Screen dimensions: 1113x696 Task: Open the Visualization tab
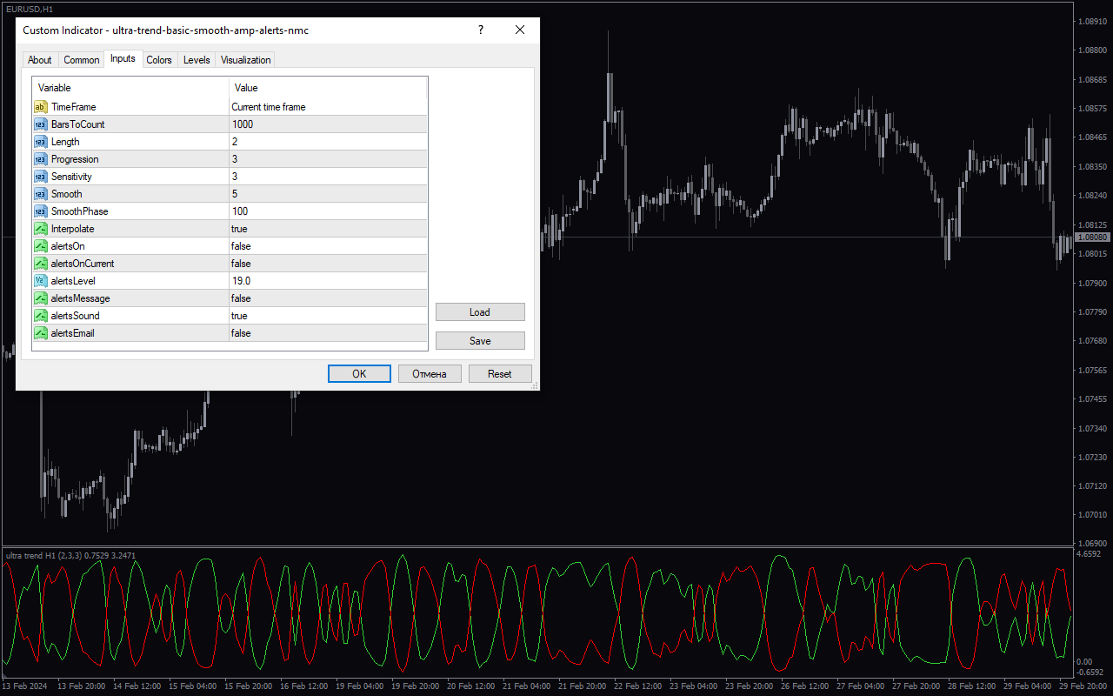point(246,60)
